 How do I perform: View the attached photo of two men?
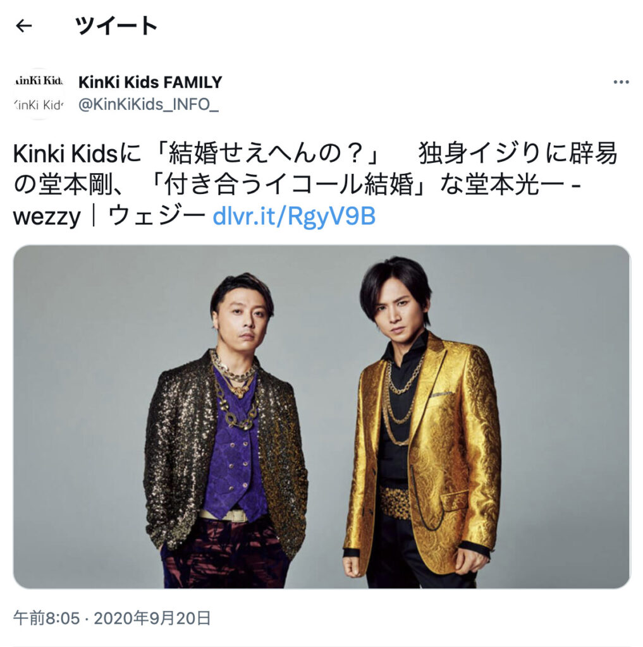pyautogui.click(x=322, y=417)
